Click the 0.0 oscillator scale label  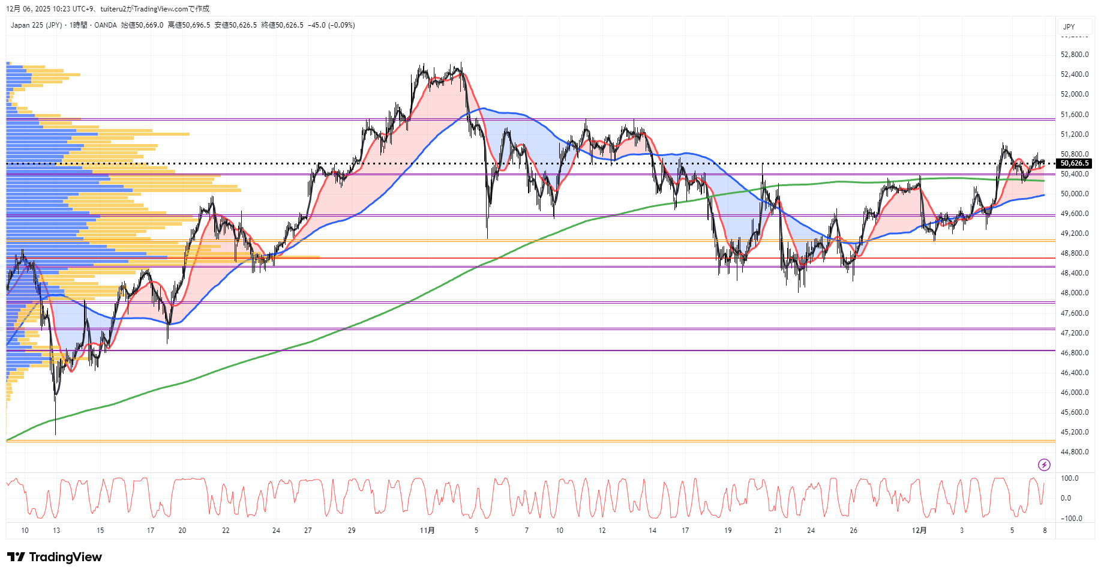click(1066, 498)
